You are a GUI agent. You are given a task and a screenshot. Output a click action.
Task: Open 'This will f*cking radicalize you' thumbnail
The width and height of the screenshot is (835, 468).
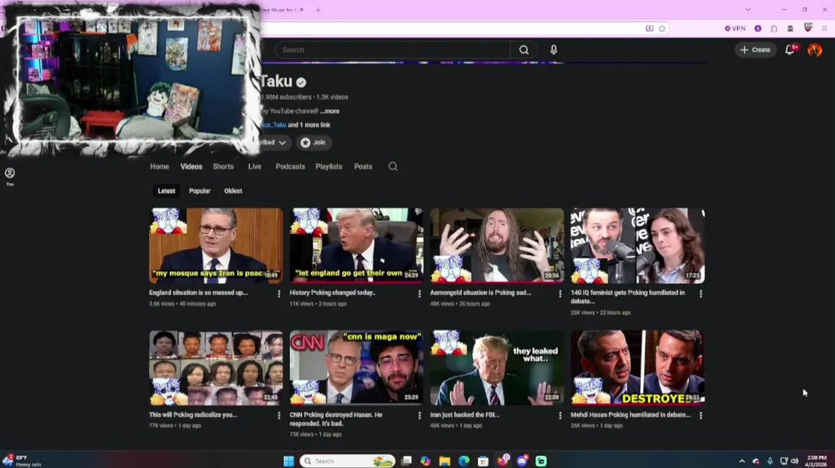click(216, 368)
